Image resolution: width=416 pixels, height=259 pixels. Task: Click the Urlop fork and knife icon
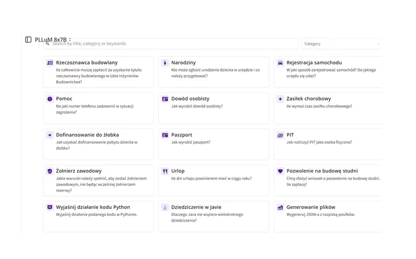pos(165,171)
